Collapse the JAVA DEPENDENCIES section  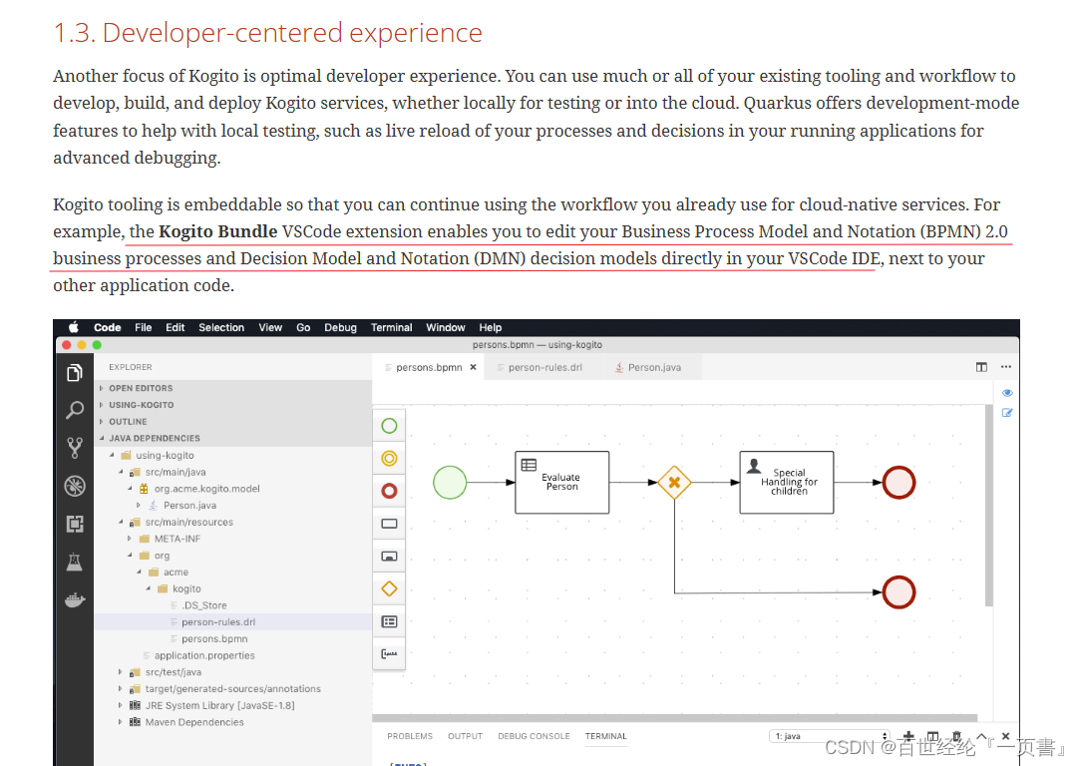point(155,438)
